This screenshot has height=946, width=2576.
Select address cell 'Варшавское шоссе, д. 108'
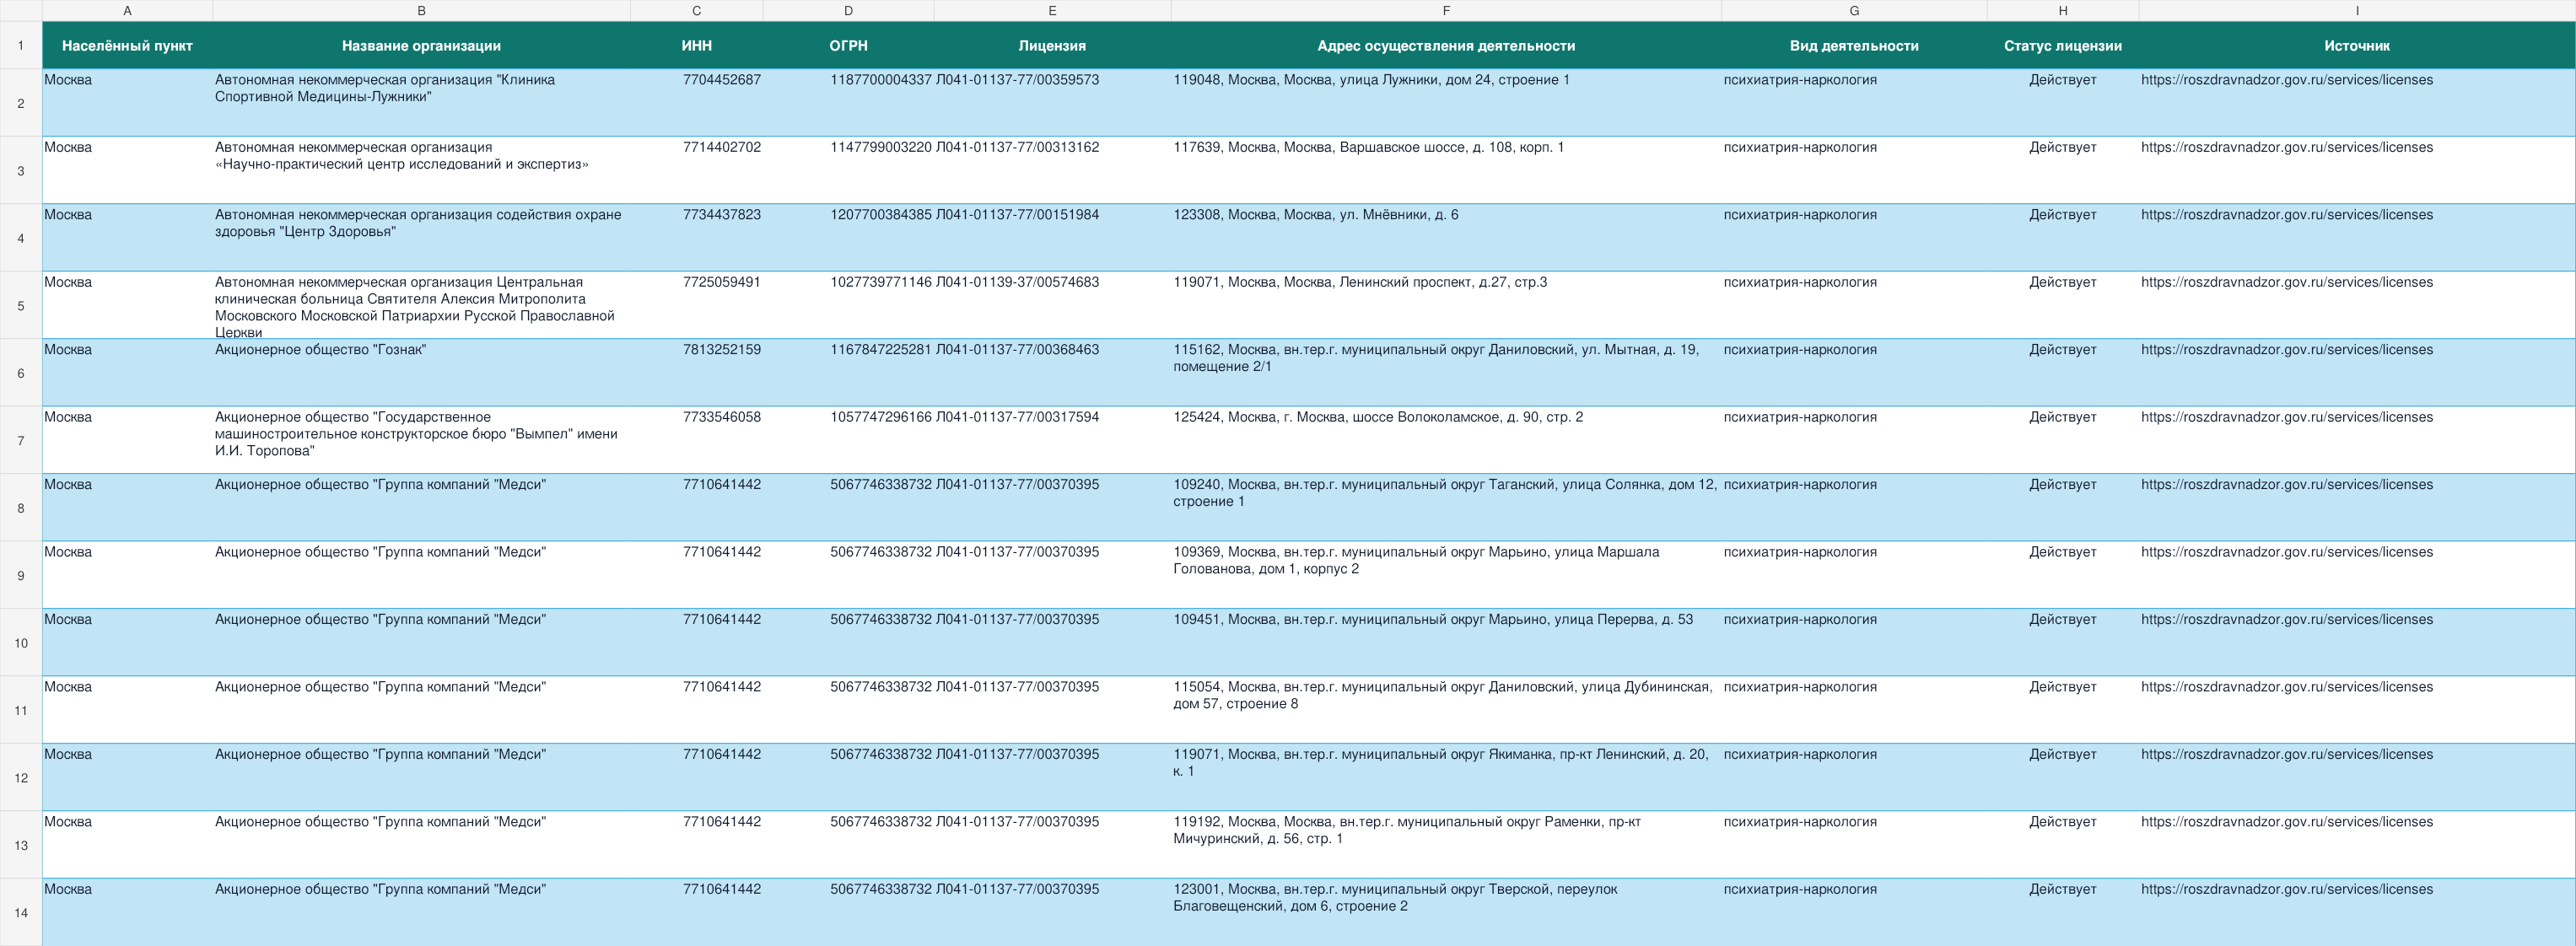(x=1446, y=170)
